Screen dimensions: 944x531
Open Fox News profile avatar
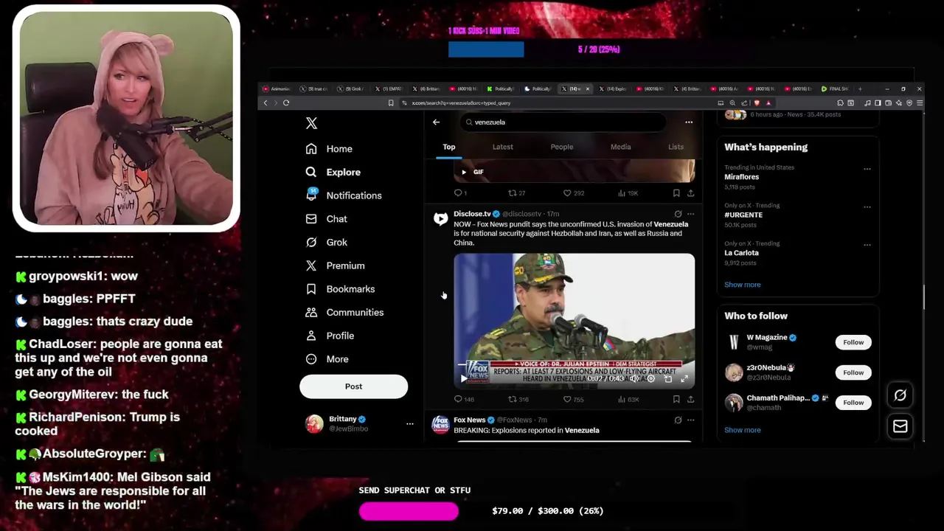440,424
